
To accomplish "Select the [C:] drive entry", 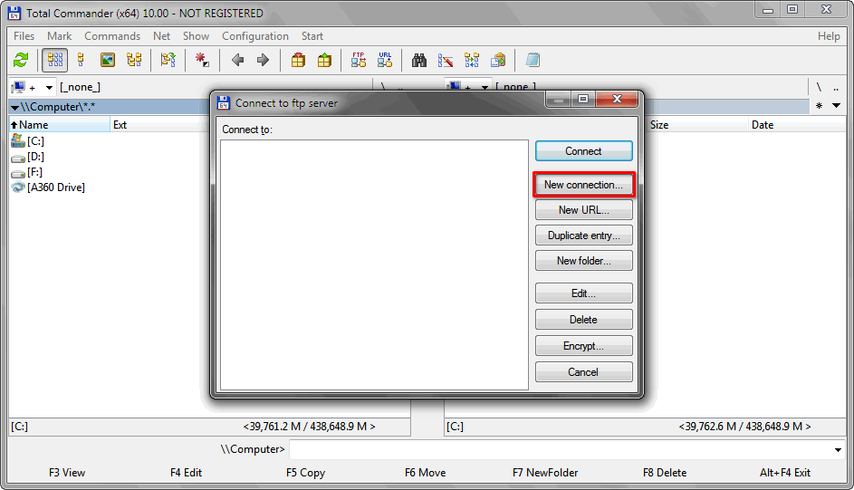I will point(28,141).
